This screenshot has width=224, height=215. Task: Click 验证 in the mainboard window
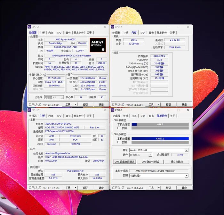[85, 188]
